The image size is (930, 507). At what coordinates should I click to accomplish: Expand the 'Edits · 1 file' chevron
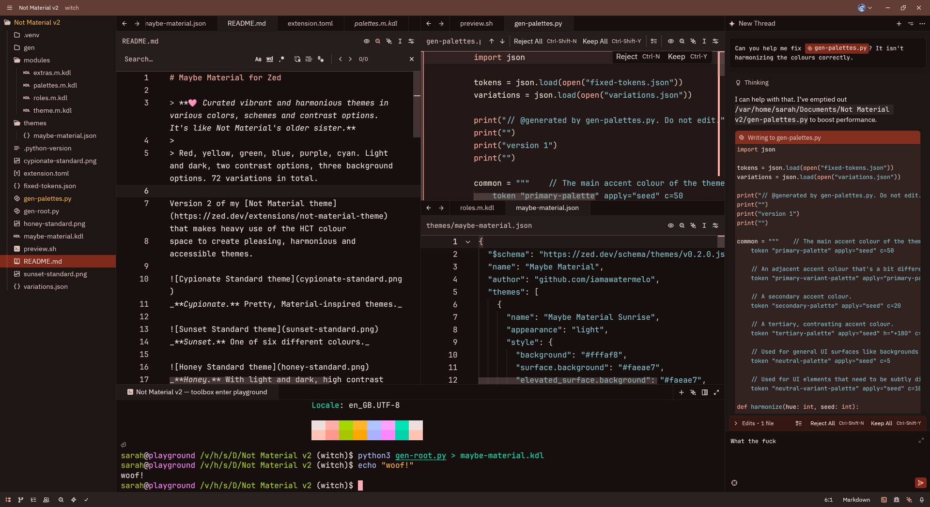coord(736,423)
